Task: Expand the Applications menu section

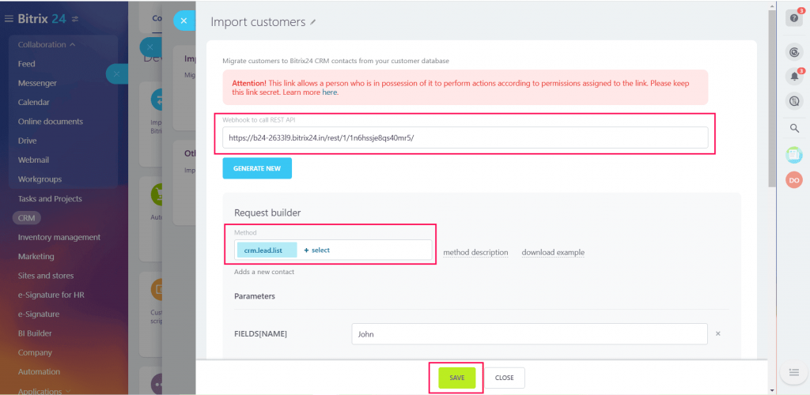Action: [44, 391]
